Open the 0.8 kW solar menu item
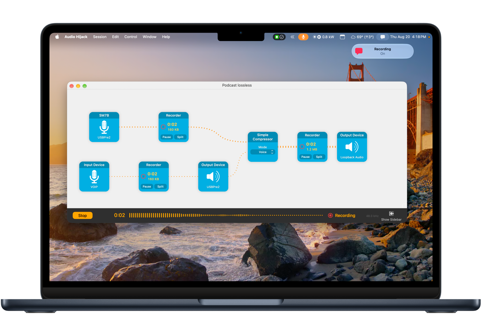 click(323, 37)
